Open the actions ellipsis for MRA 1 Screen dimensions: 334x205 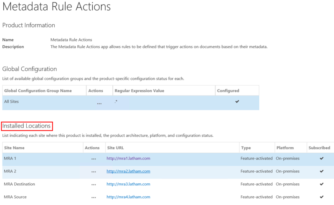pos(94,159)
